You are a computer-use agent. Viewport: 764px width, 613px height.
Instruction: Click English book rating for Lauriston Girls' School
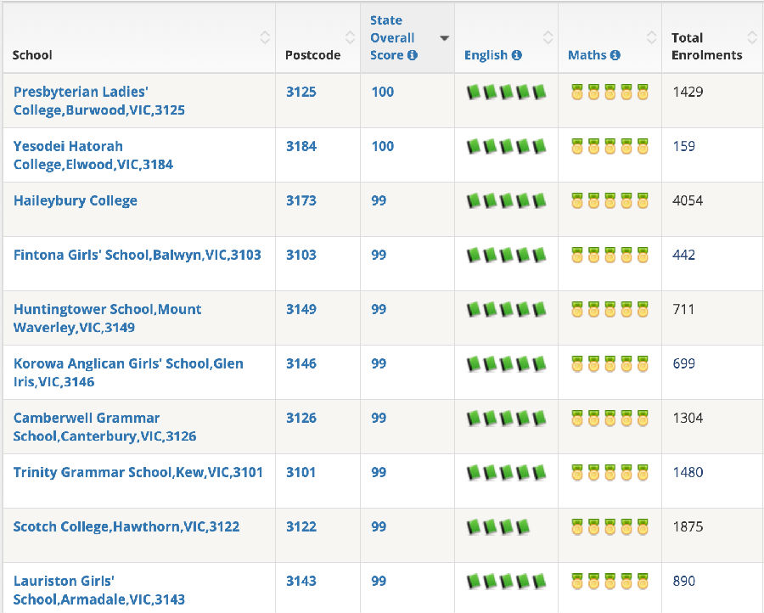(x=506, y=581)
